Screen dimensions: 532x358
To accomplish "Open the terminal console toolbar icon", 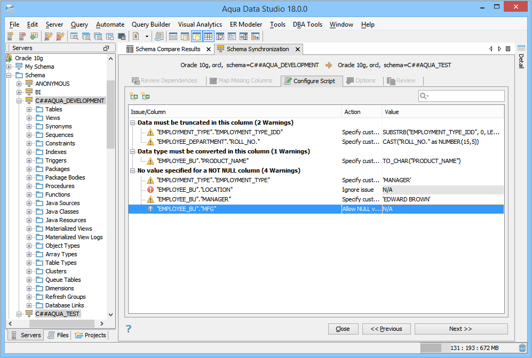I will coord(122,36).
